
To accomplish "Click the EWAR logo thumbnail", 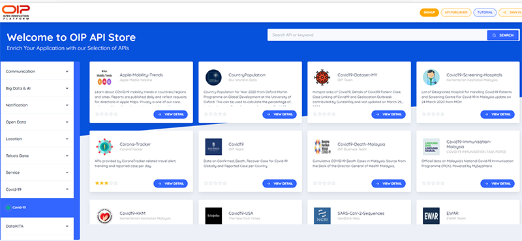I will tap(431, 216).
